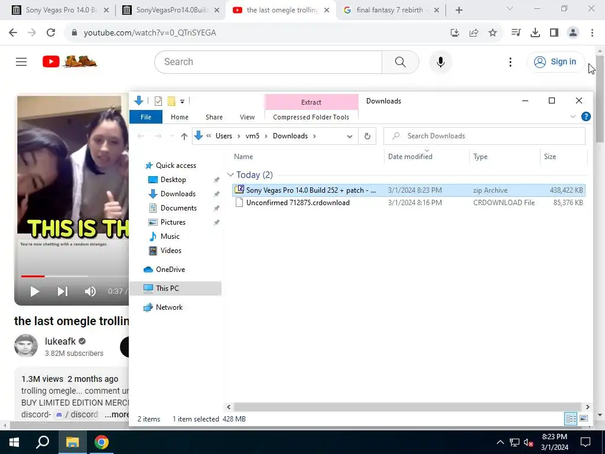Click share this page icon in address bar
Image resolution: width=605 pixels, height=454 pixels.
tap(474, 33)
